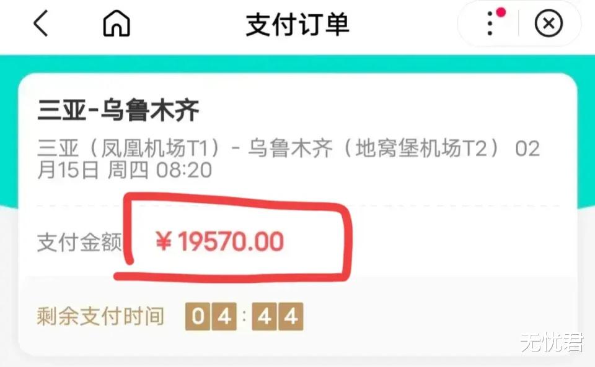Click the 地窝堡机场T2 destination text
This screenshot has height=367, width=595.
coord(421,148)
